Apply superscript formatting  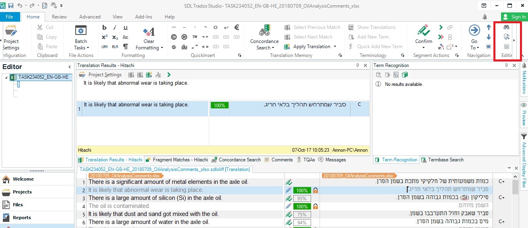105,37
